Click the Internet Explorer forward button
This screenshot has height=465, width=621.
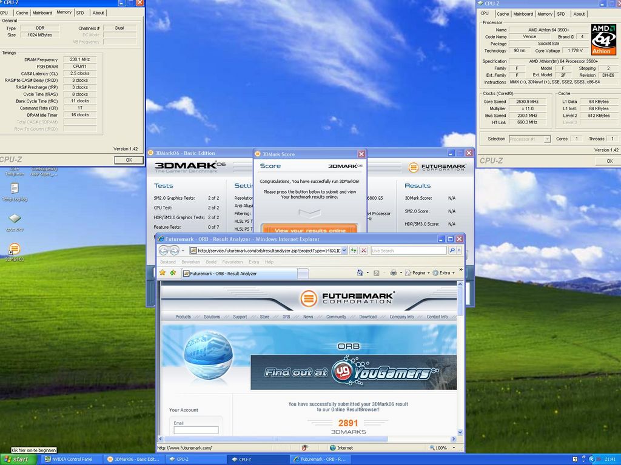[174, 250]
